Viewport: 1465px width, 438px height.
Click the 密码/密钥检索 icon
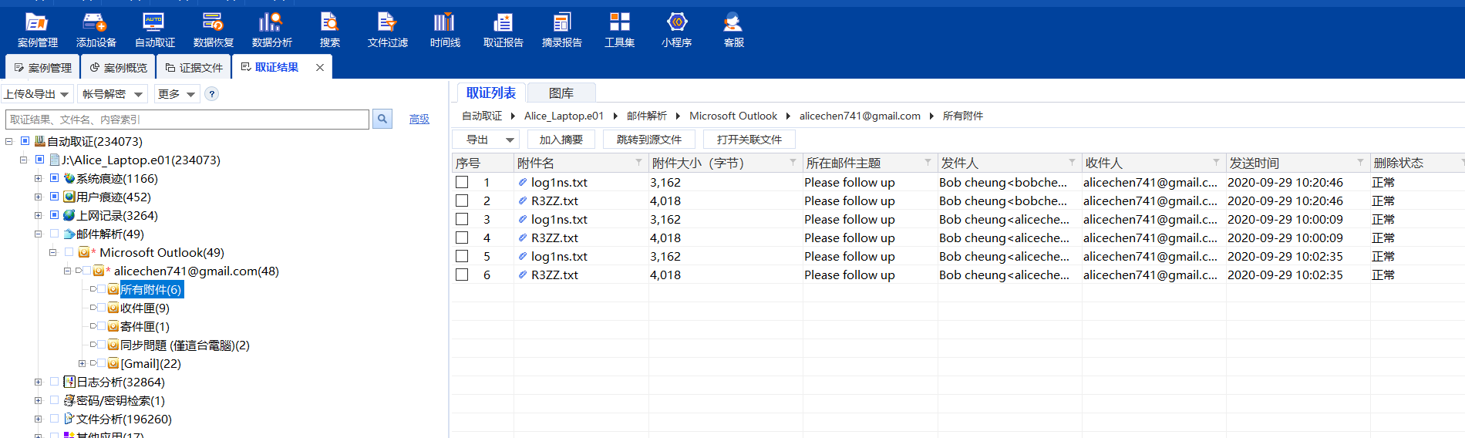pyautogui.click(x=69, y=400)
